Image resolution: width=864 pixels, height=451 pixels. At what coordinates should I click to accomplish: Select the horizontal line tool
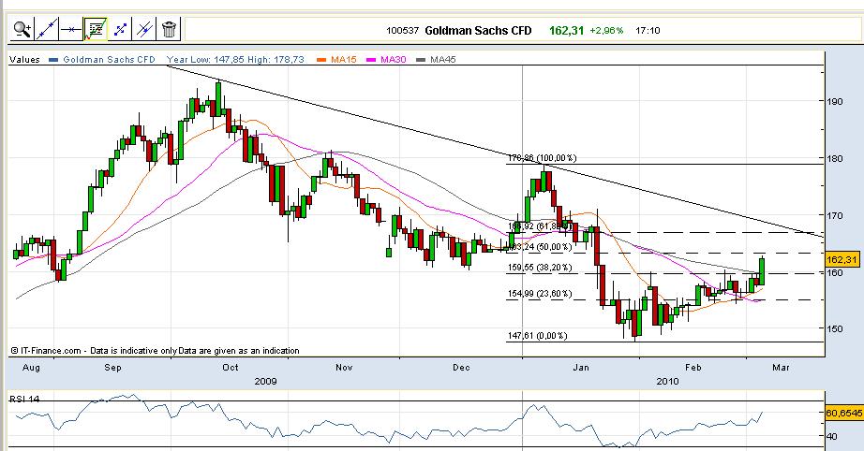click(x=70, y=29)
